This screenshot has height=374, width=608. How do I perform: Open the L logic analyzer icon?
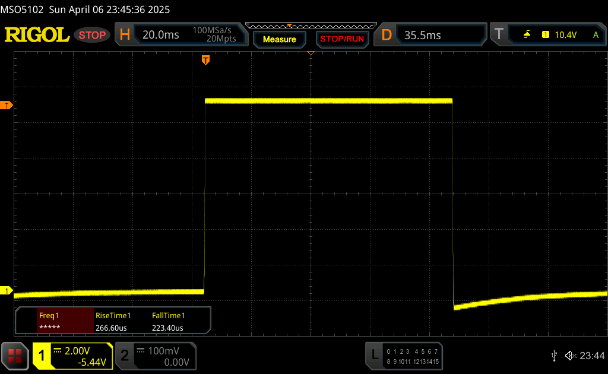click(374, 355)
